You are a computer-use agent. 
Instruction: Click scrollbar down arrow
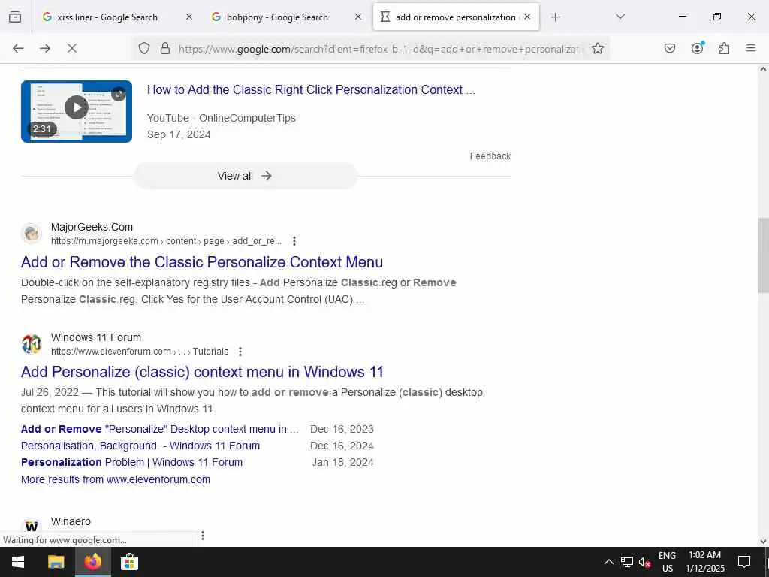coord(763,541)
